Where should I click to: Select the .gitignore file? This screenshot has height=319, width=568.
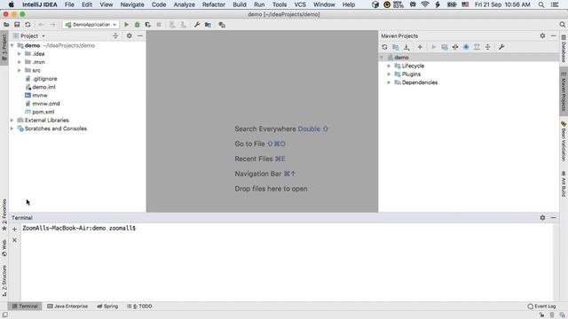pos(44,79)
